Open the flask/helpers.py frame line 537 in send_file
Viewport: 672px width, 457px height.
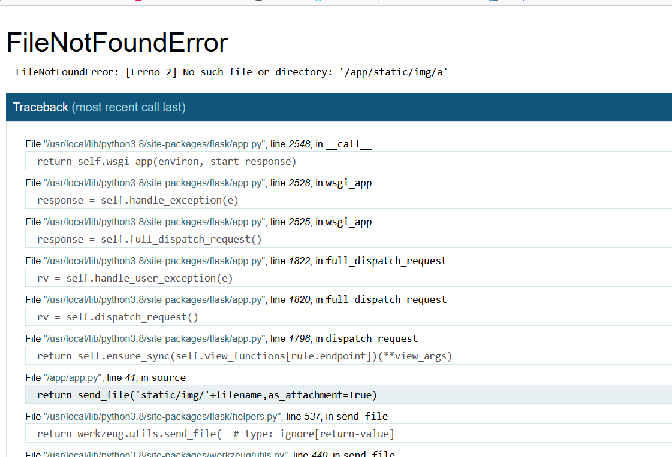[206, 416]
